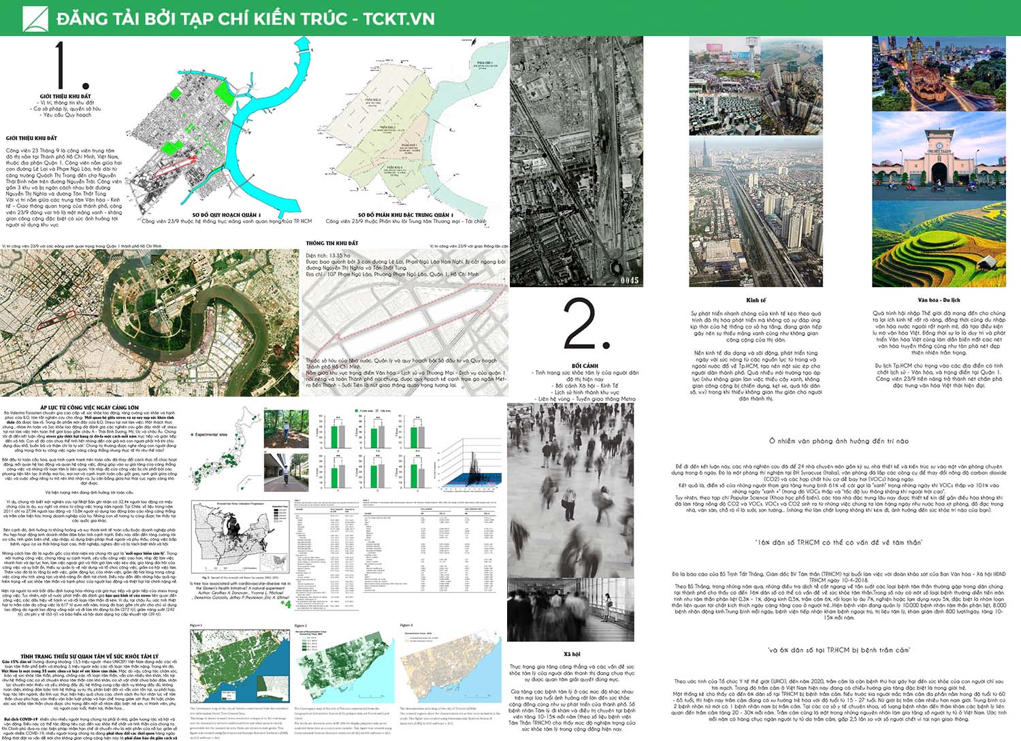This screenshot has height=741, width=1021.
Task: Click the large section number 2
Action: click(x=585, y=325)
